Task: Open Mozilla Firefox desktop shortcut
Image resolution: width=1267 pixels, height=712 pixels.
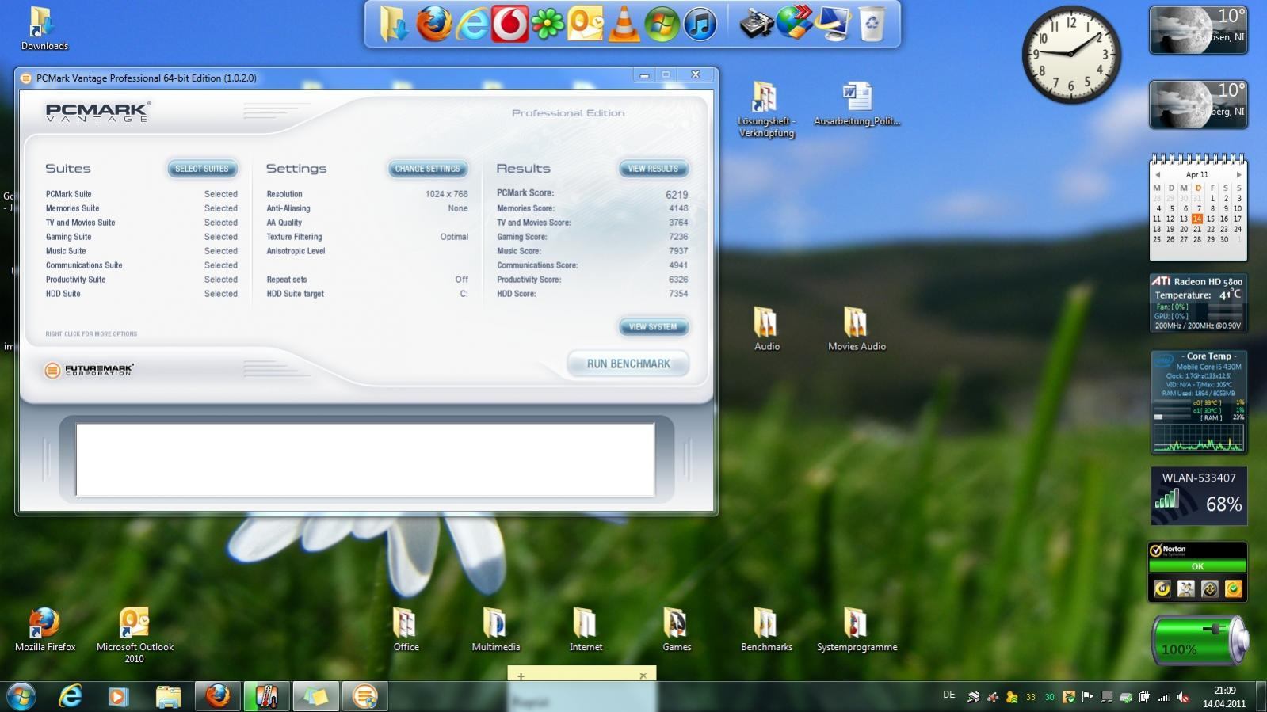Action: (x=45, y=630)
